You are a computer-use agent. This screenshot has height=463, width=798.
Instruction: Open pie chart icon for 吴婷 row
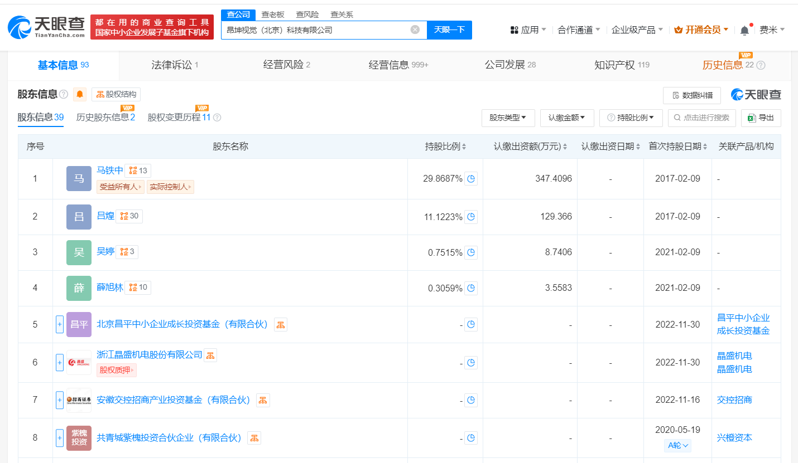pyautogui.click(x=471, y=252)
